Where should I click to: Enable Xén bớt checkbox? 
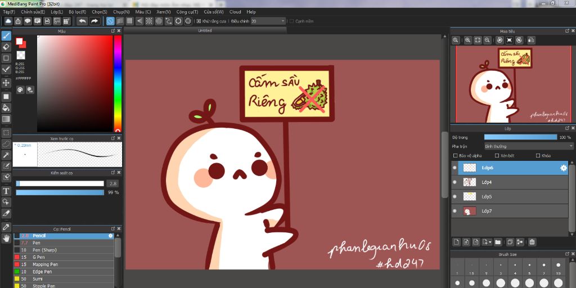(x=497, y=156)
